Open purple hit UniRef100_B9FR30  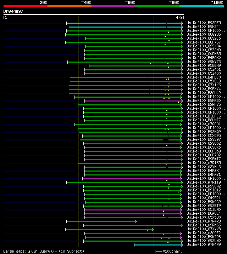204,100
